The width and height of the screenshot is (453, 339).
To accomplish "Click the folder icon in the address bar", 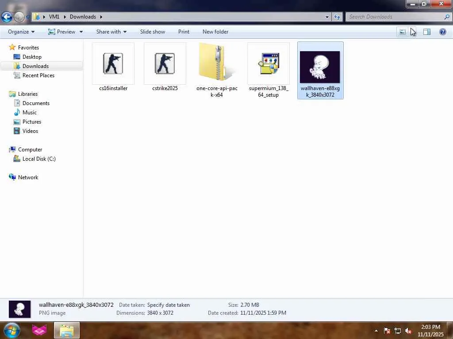I will click(x=36, y=17).
